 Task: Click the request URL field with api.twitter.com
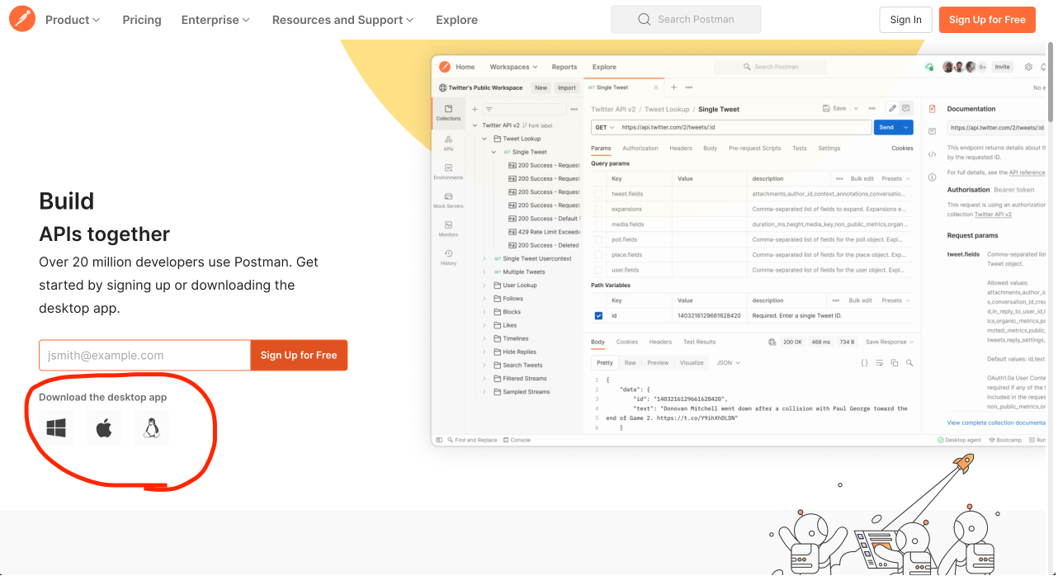click(x=744, y=127)
